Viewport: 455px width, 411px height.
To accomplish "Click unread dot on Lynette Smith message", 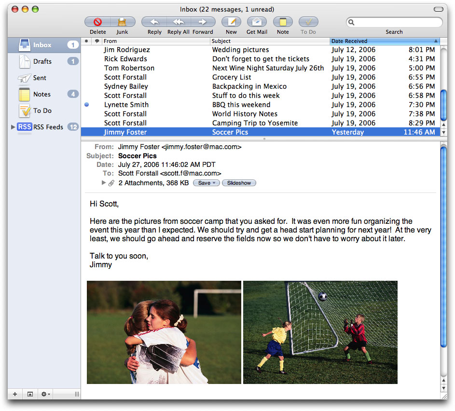I will click(x=86, y=105).
